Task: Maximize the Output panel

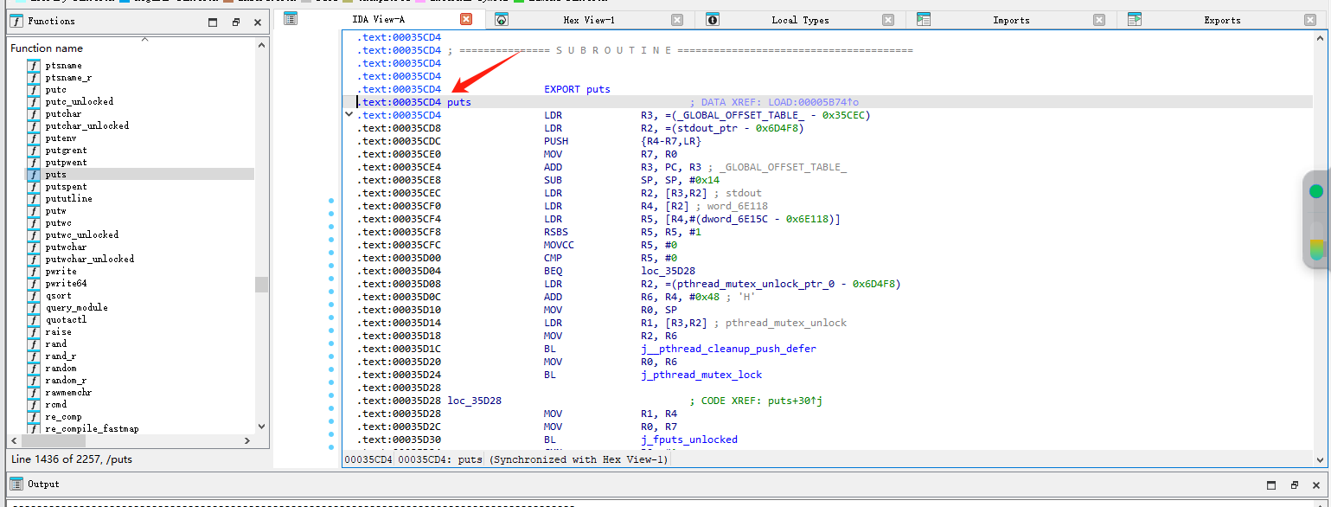Action: click(x=1271, y=485)
